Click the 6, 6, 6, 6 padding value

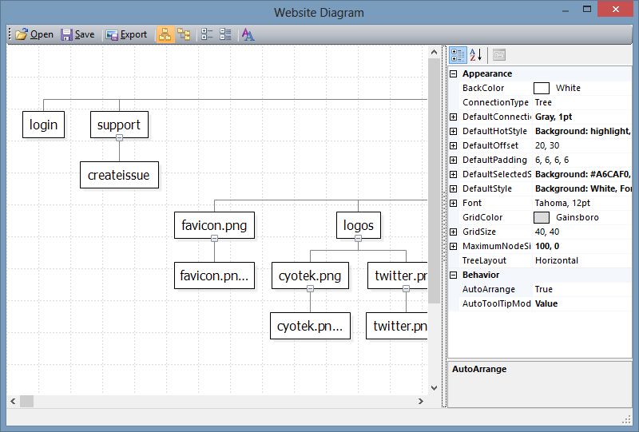click(x=552, y=160)
